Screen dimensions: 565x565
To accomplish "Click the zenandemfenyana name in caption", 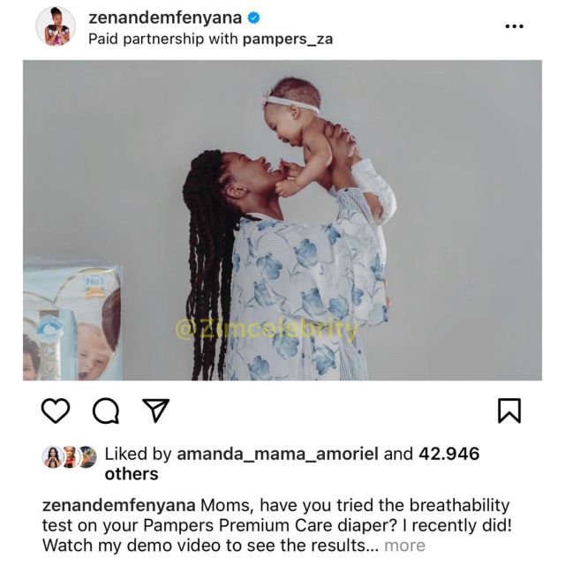I will pyautogui.click(x=119, y=505).
